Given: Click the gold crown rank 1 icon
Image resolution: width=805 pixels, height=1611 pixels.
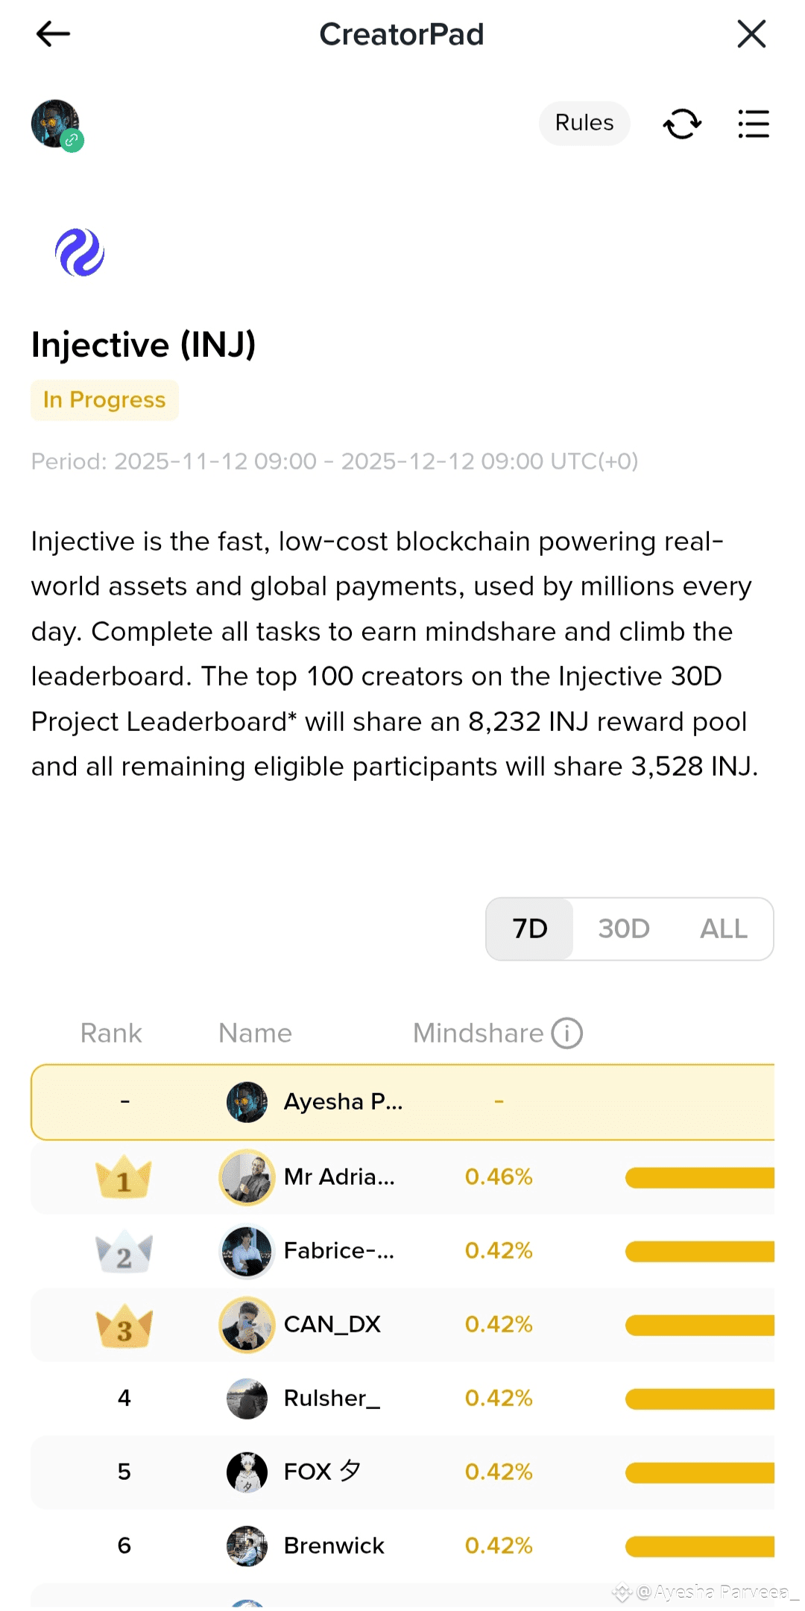Looking at the screenshot, I should [x=124, y=1178].
